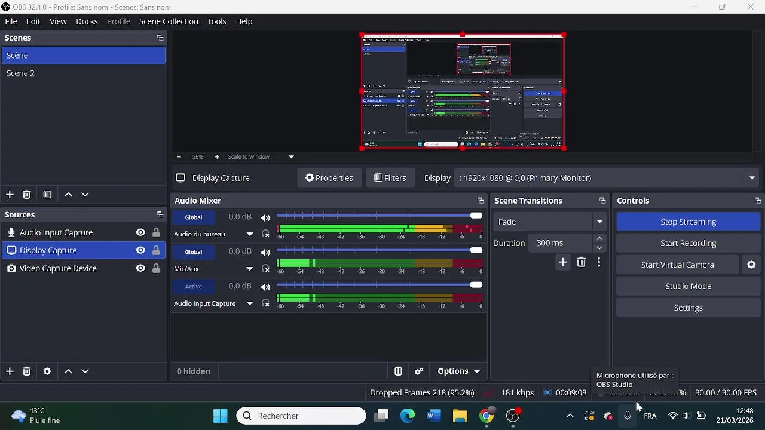Mute Audio du bureau speaker icon
765x430 pixels.
point(265,217)
